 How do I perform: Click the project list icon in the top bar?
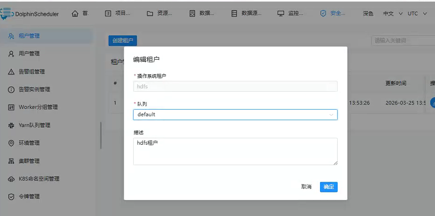tap(108, 13)
